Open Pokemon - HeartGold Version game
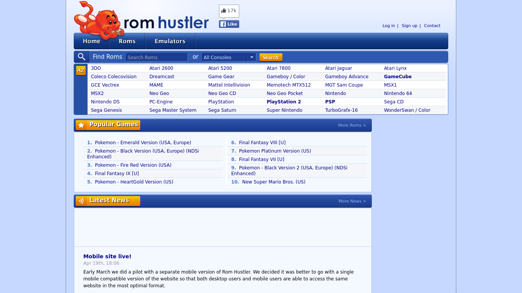The height and width of the screenshot is (293, 522). click(134, 182)
